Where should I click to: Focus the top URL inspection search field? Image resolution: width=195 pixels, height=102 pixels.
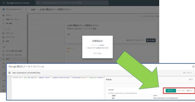click(72, 3)
